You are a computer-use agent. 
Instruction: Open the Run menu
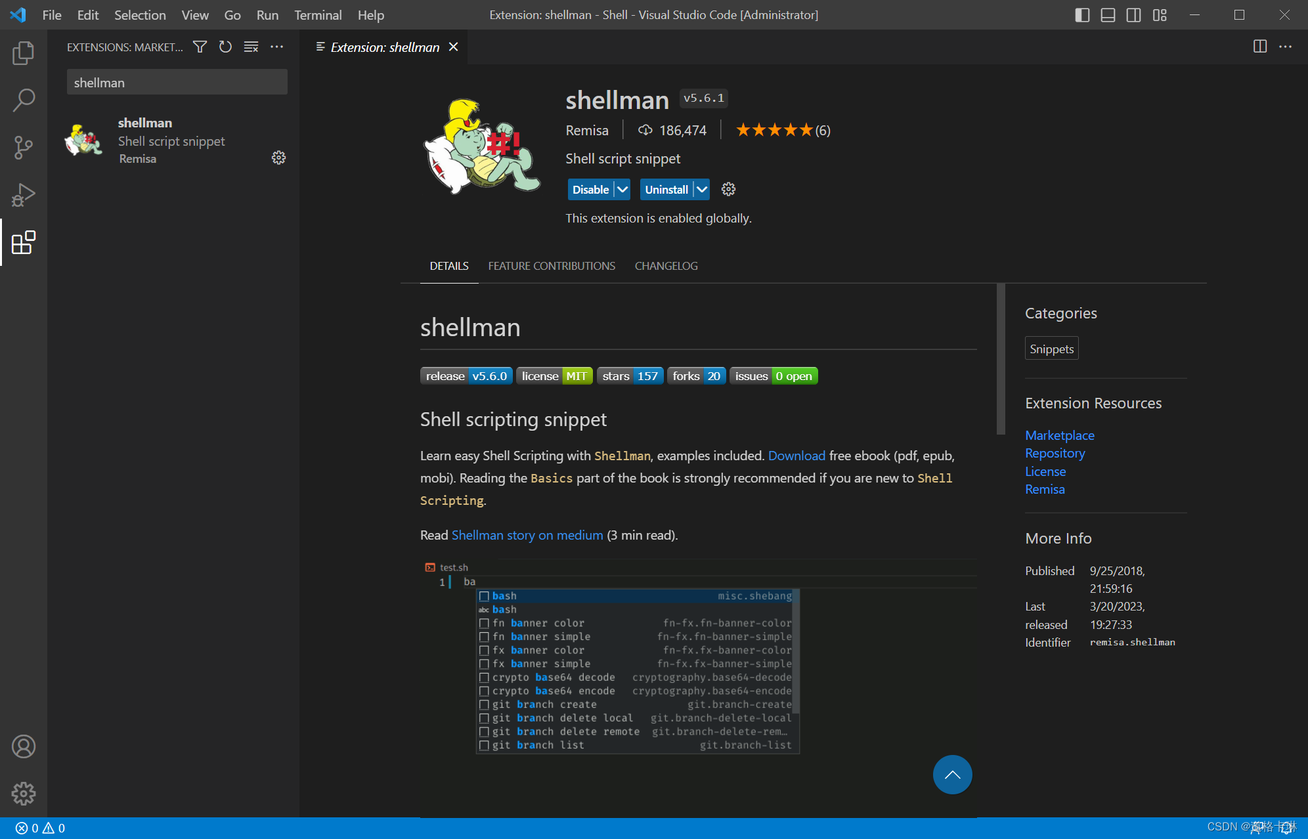267,14
